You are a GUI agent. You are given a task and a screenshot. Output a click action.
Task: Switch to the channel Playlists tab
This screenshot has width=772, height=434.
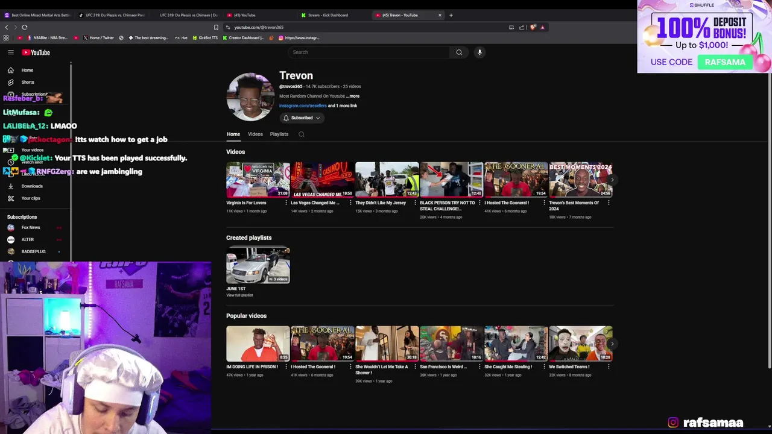point(279,134)
